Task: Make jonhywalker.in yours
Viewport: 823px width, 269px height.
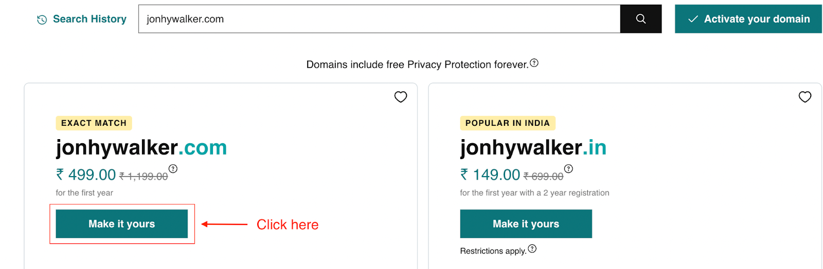Action: [526, 224]
